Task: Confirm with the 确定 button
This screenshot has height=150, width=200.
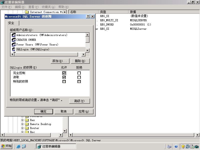Action: (43, 111)
